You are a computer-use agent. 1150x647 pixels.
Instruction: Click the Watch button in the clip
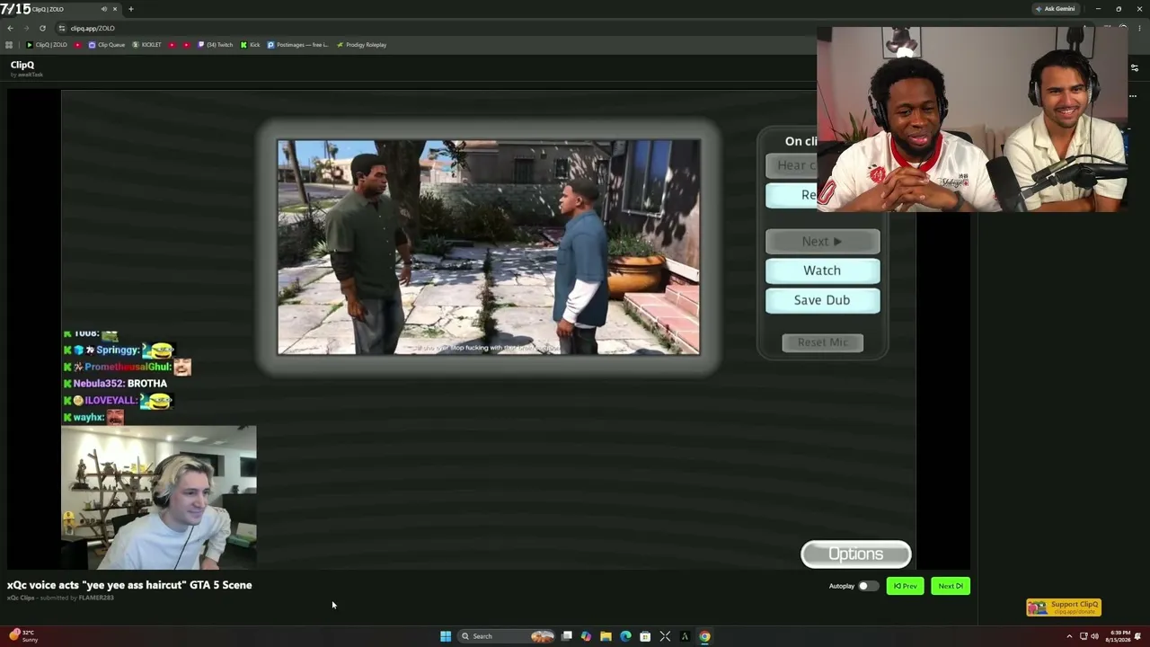coord(822,270)
